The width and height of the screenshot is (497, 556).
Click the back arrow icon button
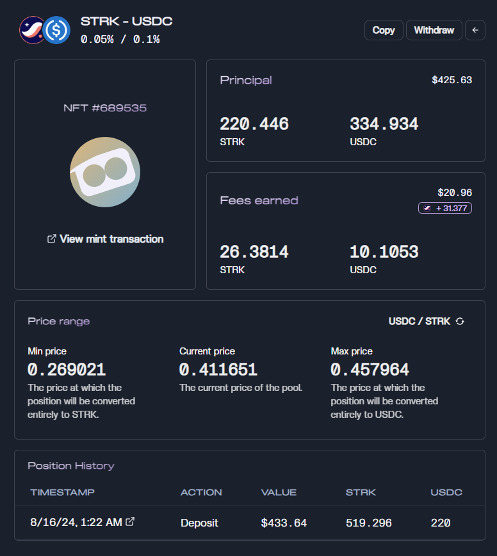[475, 30]
